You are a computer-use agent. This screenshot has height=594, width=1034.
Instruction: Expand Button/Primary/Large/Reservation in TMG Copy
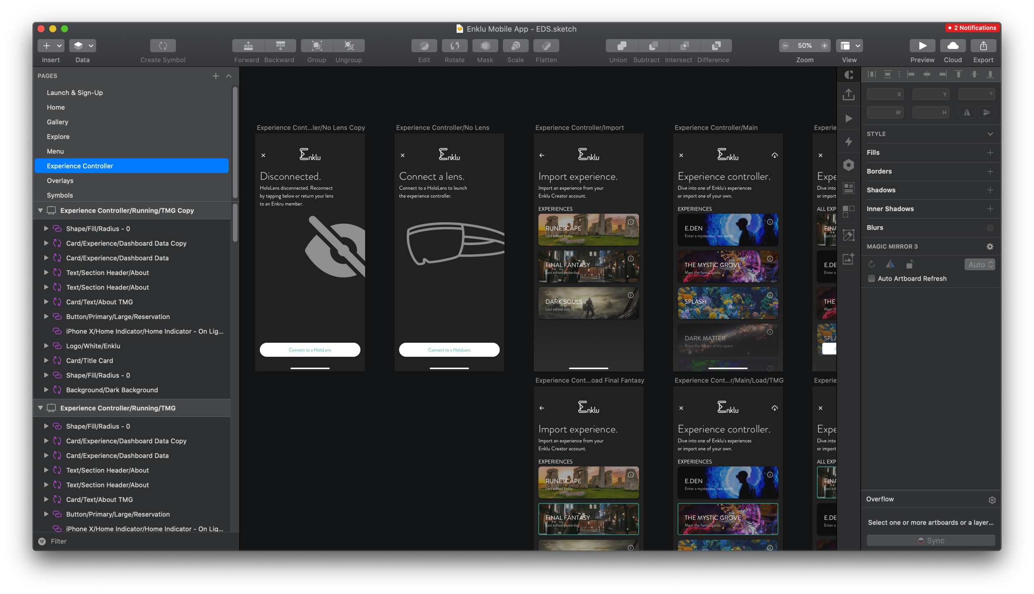coord(46,316)
